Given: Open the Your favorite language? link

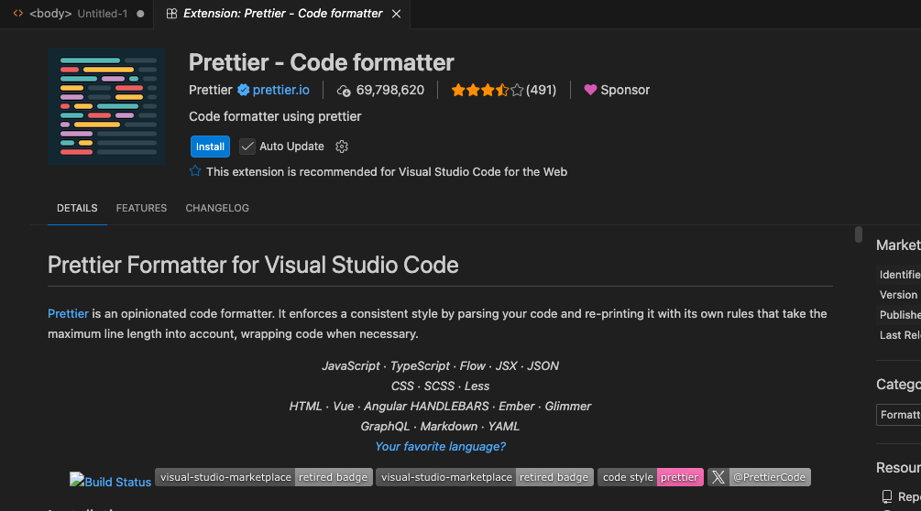Looking at the screenshot, I should [441, 447].
